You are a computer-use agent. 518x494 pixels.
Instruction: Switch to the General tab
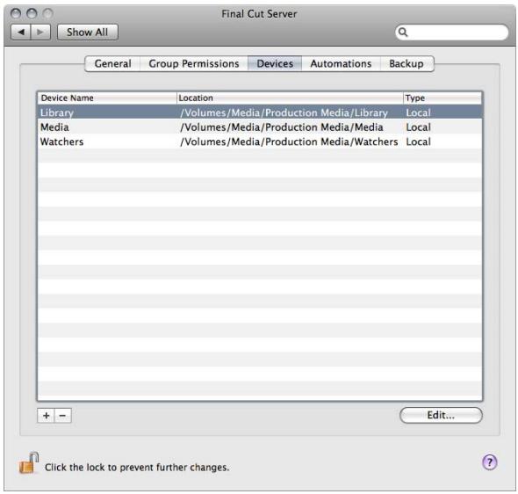tap(112, 63)
